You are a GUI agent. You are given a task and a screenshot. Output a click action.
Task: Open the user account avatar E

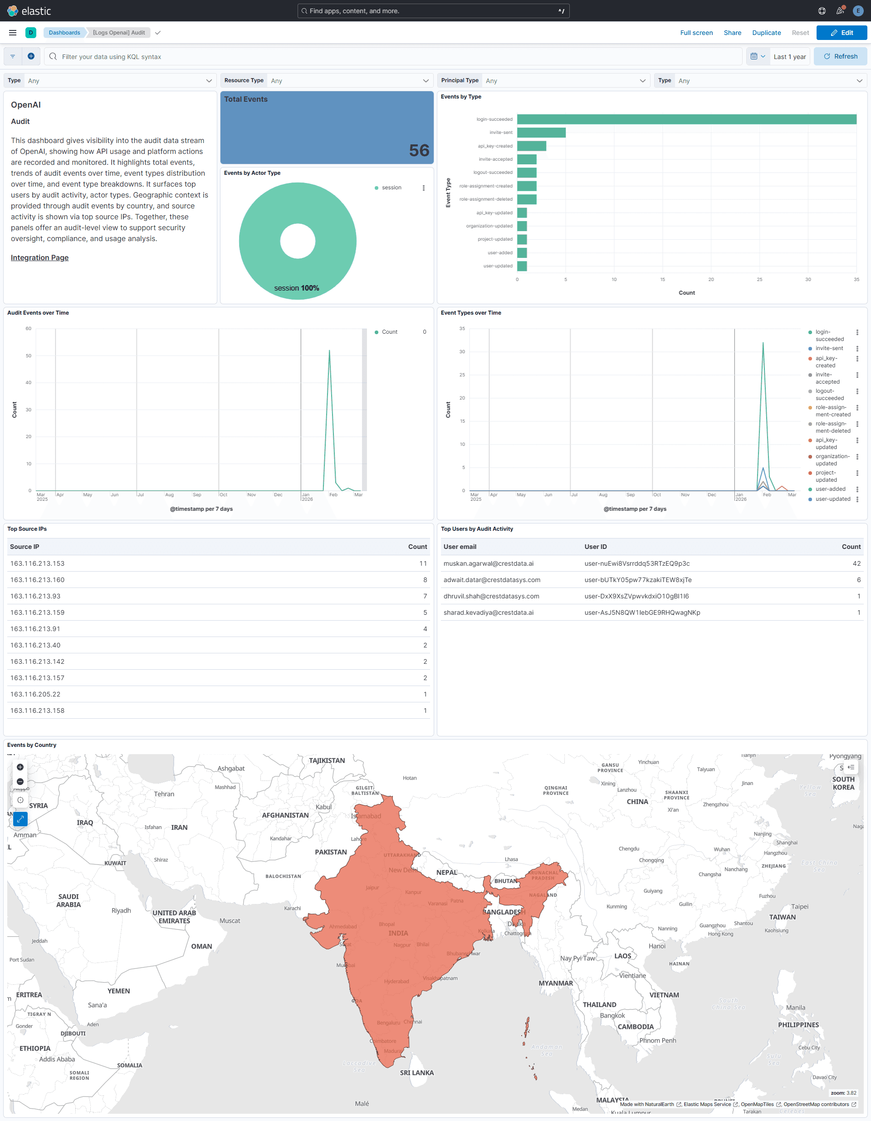point(858,11)
